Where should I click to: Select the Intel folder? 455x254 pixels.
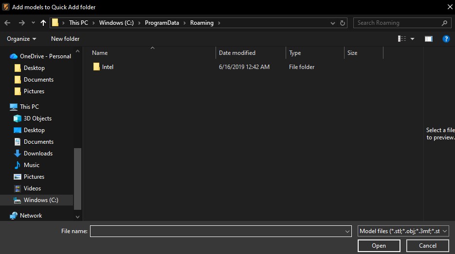(108, 67)
